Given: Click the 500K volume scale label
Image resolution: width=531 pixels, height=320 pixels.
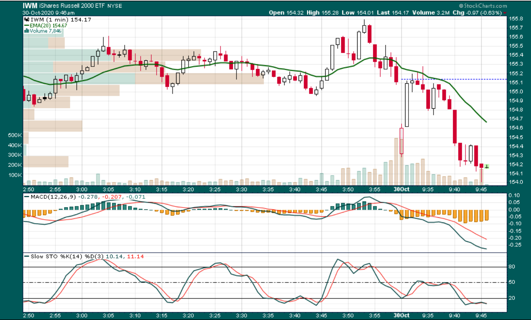Looking at the screenshot, I should point(15,135).
